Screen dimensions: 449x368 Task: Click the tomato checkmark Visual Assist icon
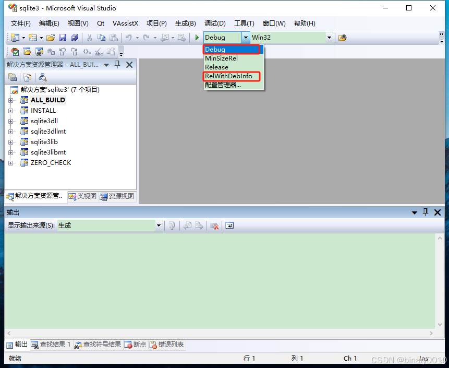[x=15, y=52]
